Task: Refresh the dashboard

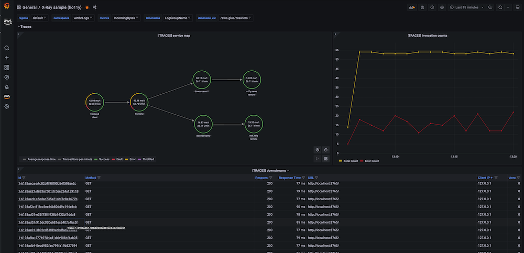Action: click(500, 7)
